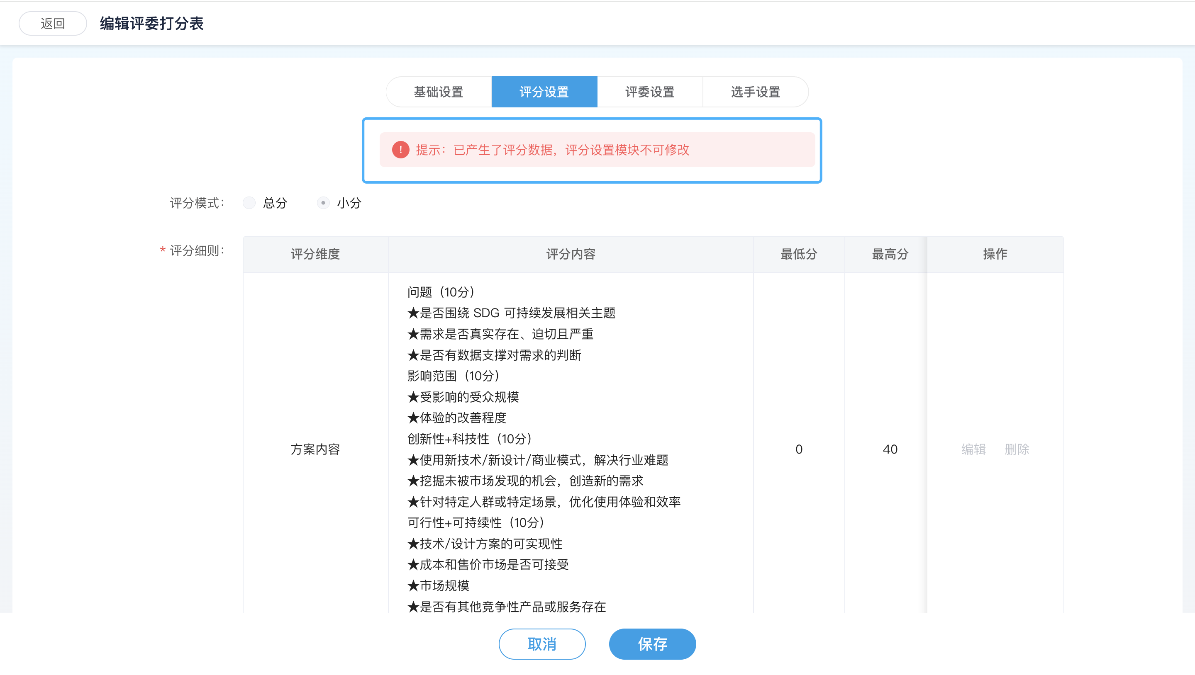Click the 影响范围（10分）text line

pos(453,376)
